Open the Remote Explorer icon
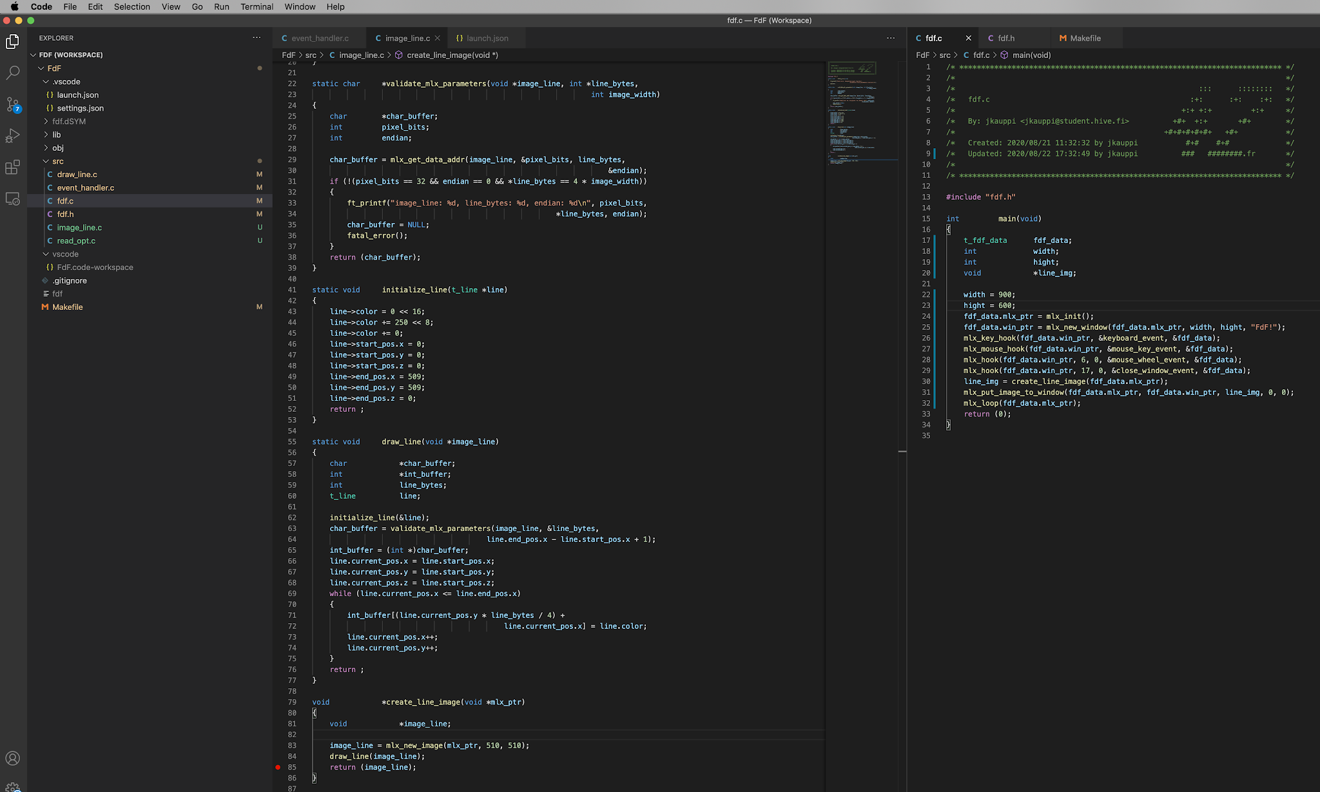Image resolution: width=1320 pixels, height=792 pixels. tap(12, 199)
